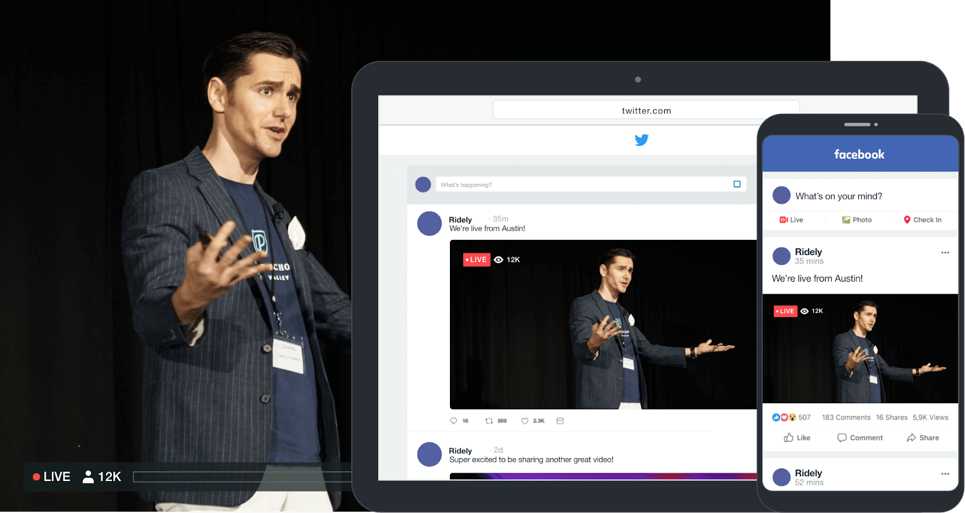Open 16 Shares link
The height and width of the screenshot is (513, 965).
[891, 417]
